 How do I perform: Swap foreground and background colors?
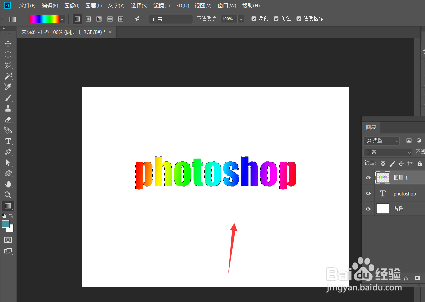click(11, 216)
